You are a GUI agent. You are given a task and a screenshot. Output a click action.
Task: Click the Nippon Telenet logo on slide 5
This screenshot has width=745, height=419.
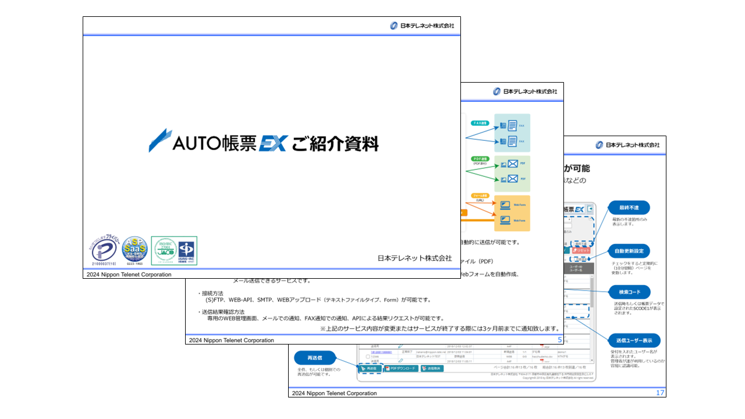tap(524, 91)
